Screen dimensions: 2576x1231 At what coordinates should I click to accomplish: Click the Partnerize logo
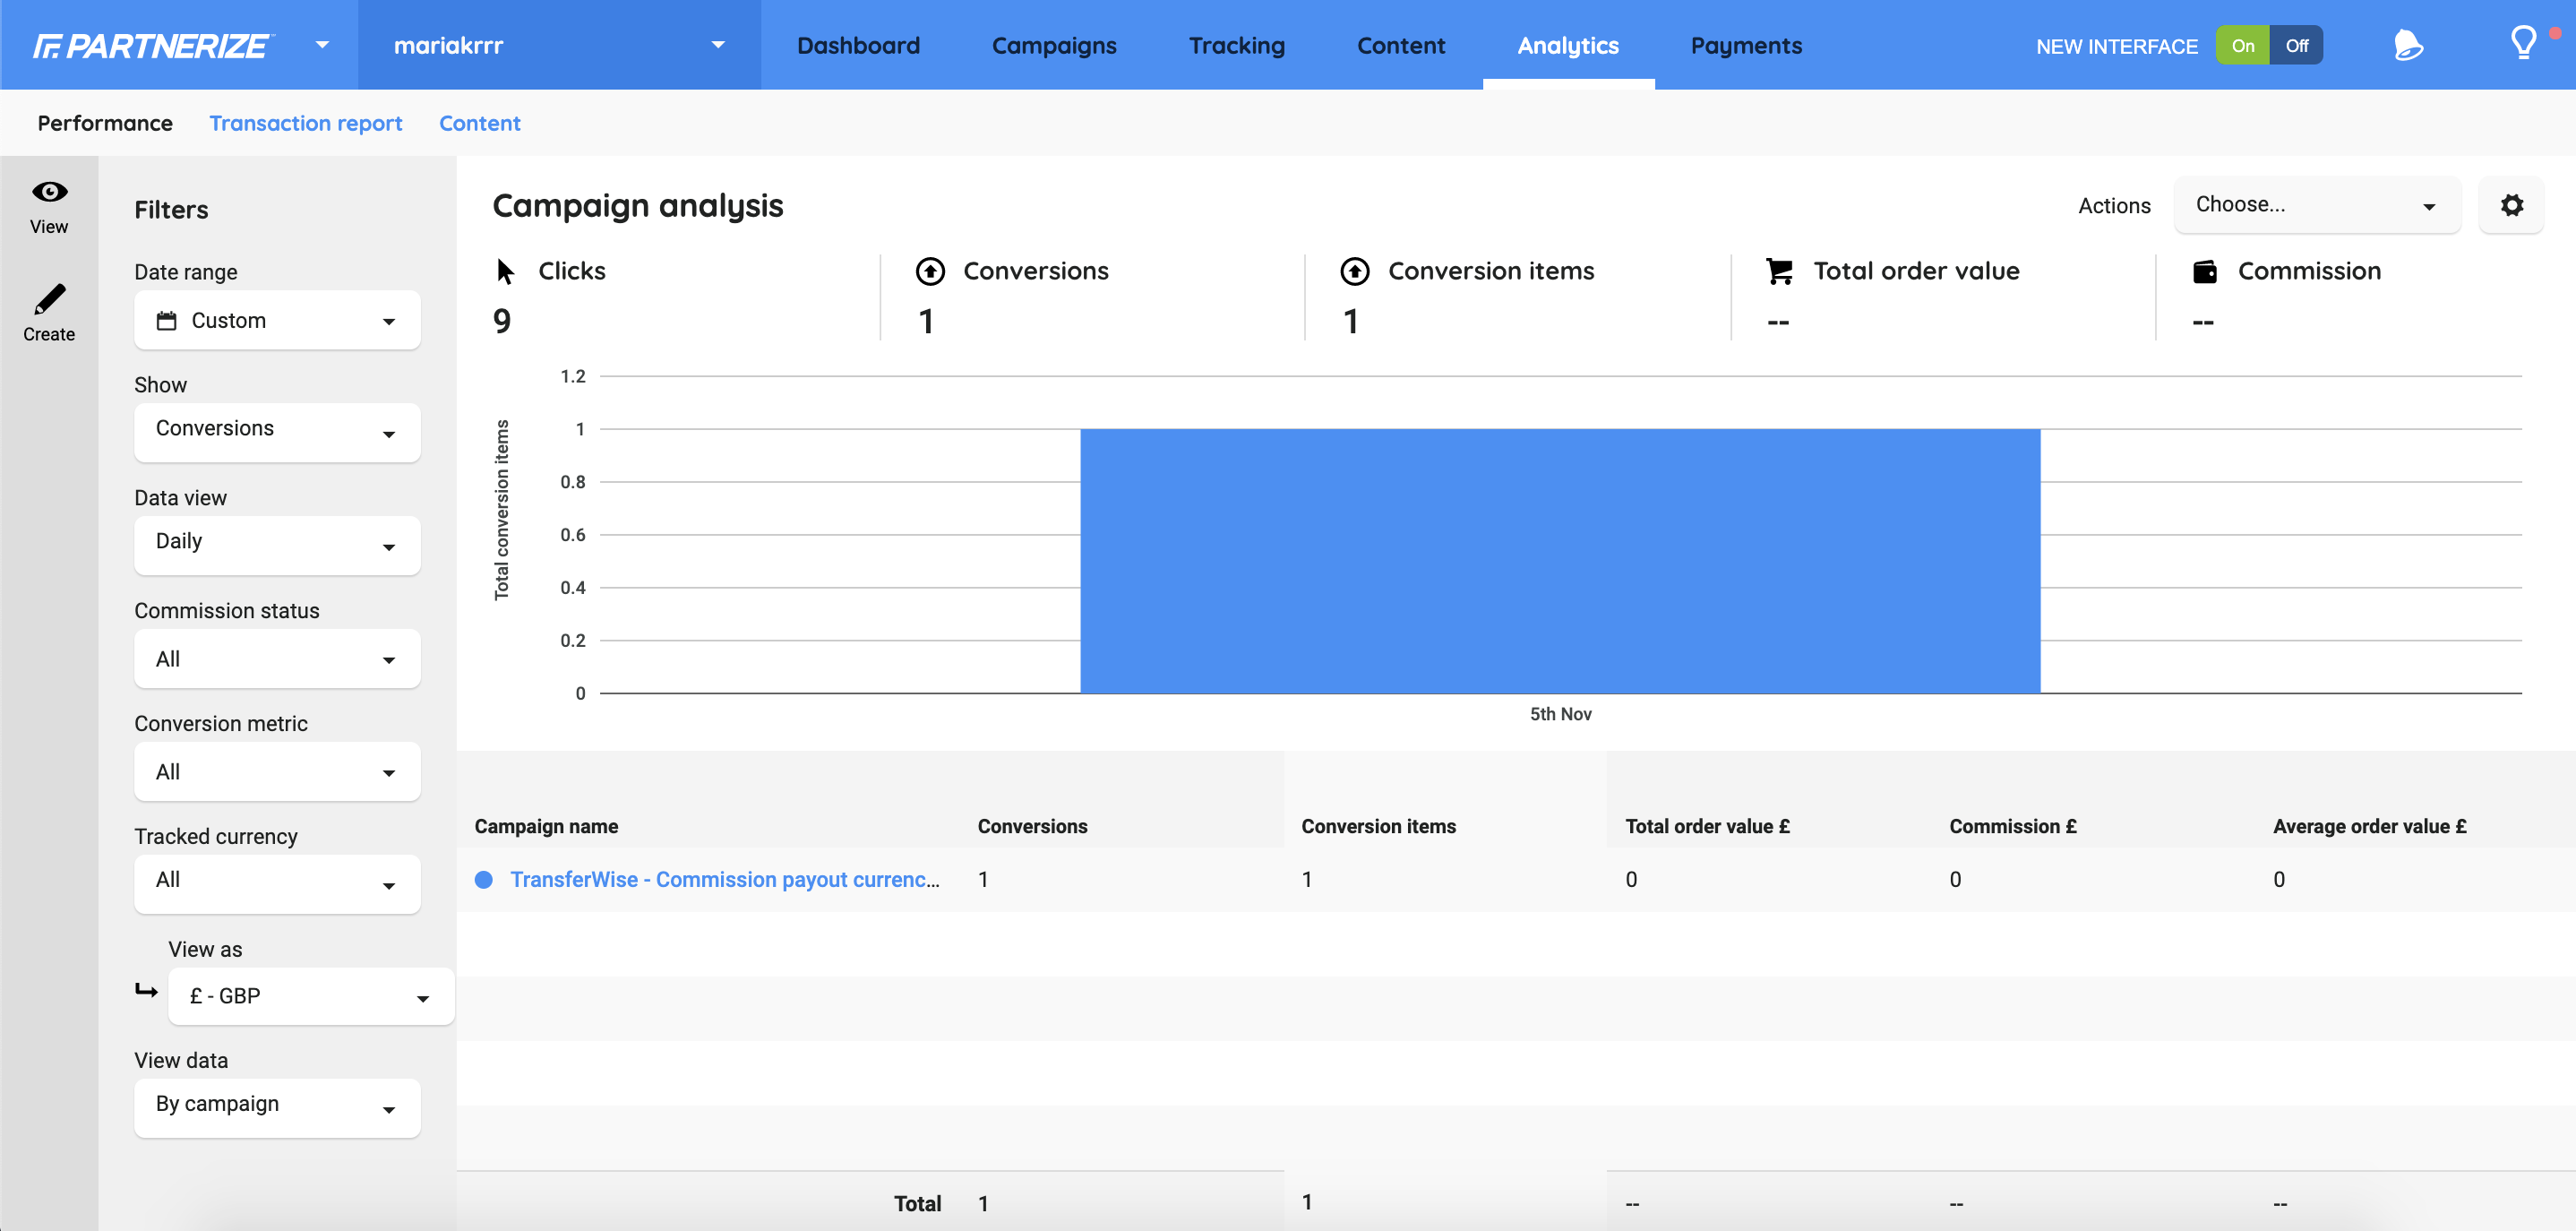point(151,46)
